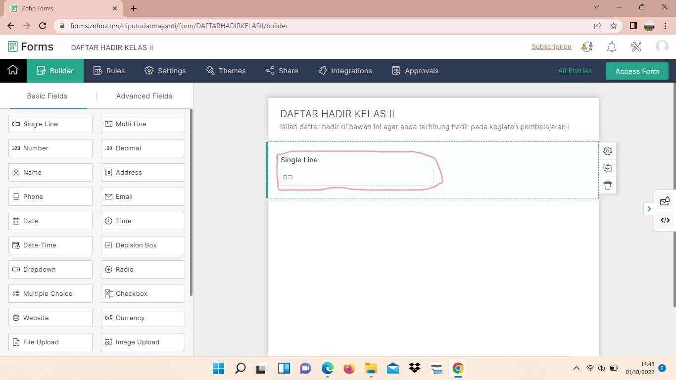
Task: Click the home icon in navigation bar
Action: point(13,71)
